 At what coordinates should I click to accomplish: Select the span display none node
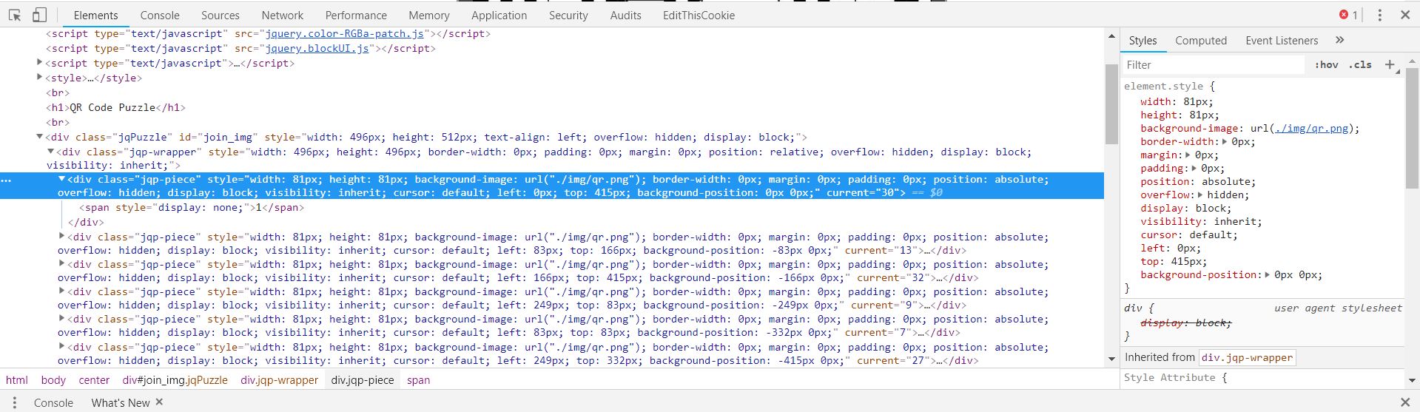tap(192, 207)
